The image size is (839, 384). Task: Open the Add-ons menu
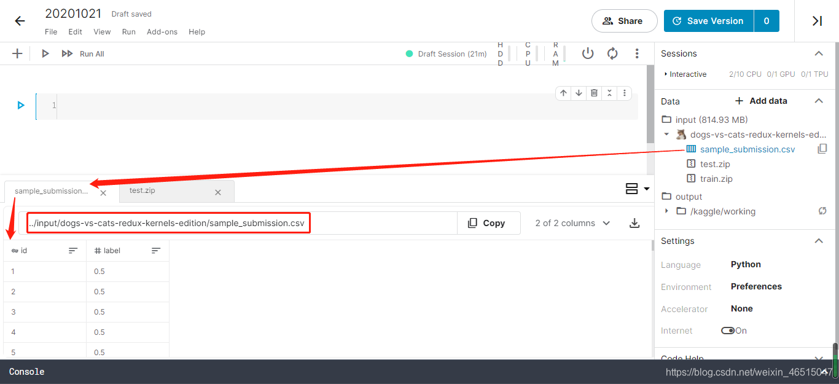click(x=163, y=32)
